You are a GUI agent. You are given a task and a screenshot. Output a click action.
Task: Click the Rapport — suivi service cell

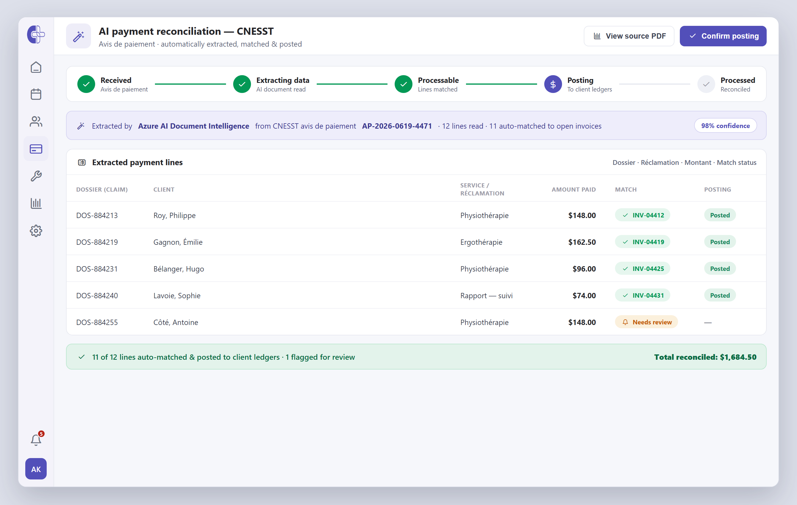[486, 296]
